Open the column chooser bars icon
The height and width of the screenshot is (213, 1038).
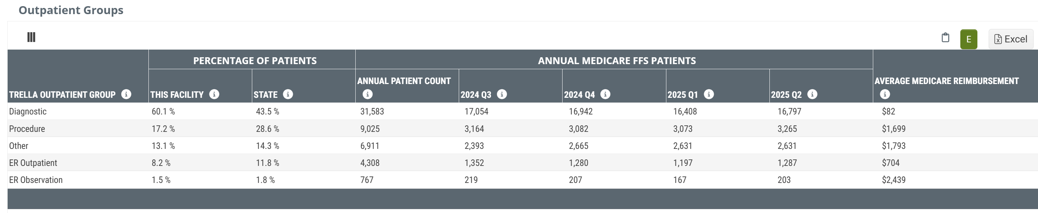click(31, 37)
